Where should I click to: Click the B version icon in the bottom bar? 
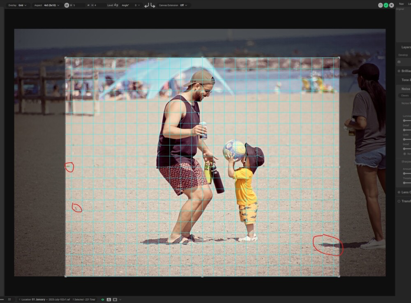(x=116, y=300)
